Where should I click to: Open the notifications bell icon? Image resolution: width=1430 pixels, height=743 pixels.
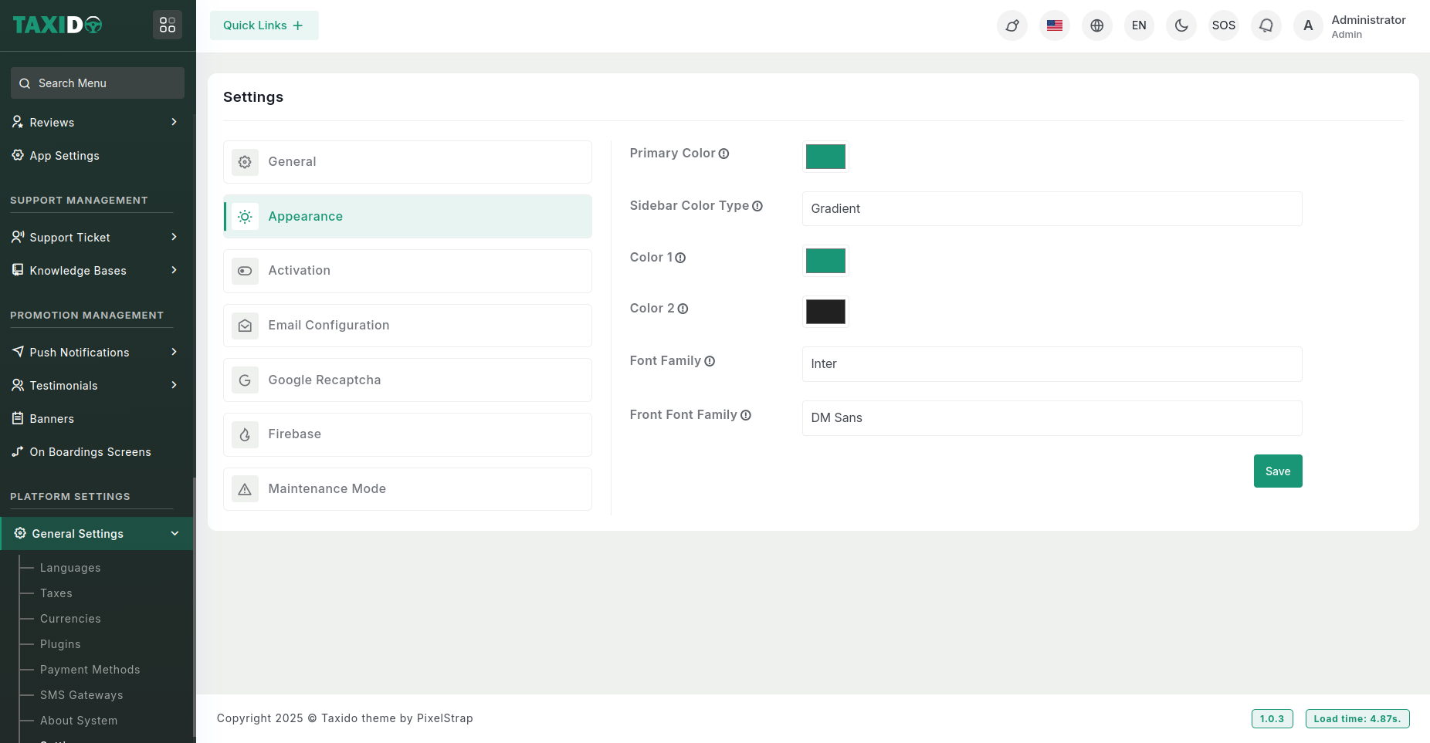pos(1266,25)
